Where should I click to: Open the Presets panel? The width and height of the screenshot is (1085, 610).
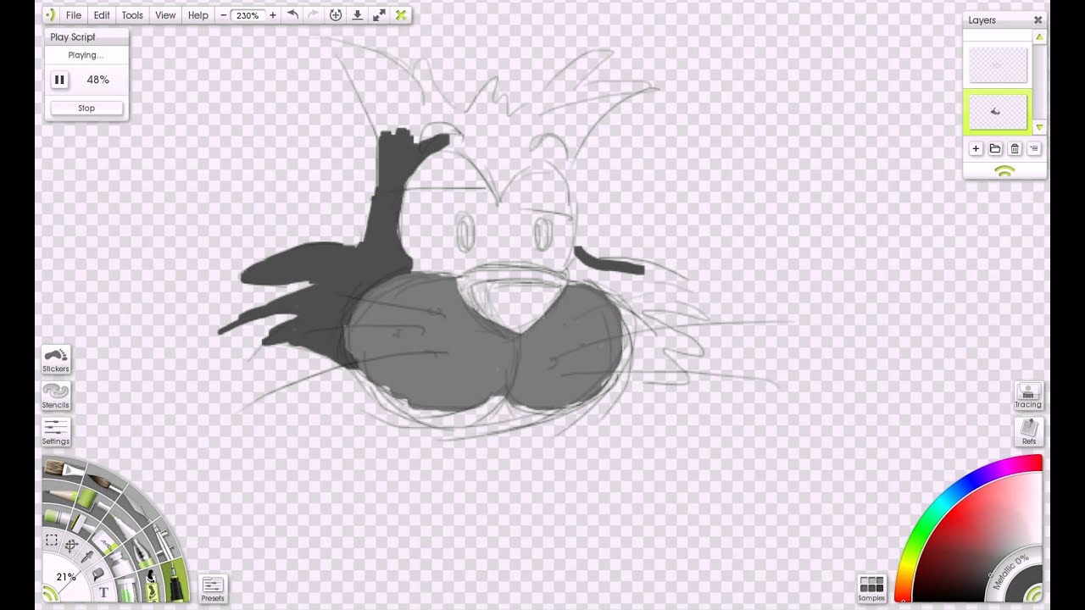213,589
